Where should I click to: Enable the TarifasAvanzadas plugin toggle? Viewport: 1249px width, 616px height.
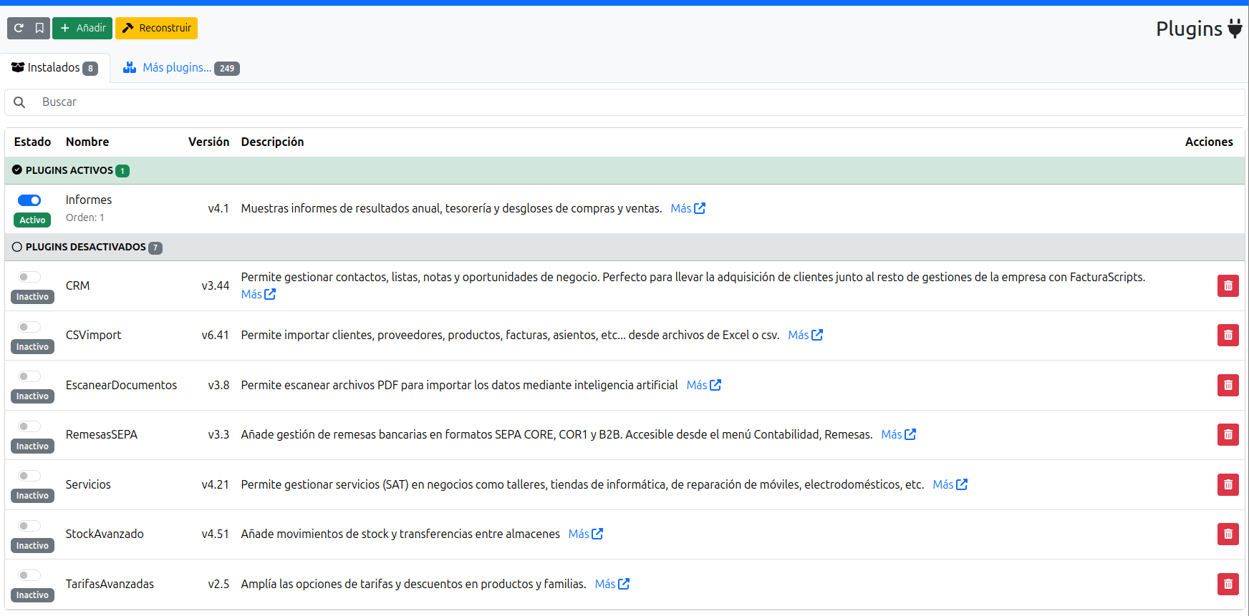pyautogui.click(x=29, y=575)
